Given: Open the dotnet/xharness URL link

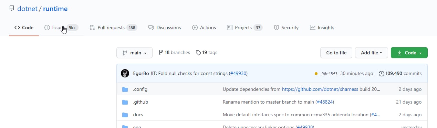Looking at the screenshot, I should pyautogui.click(x=320, y=89).
